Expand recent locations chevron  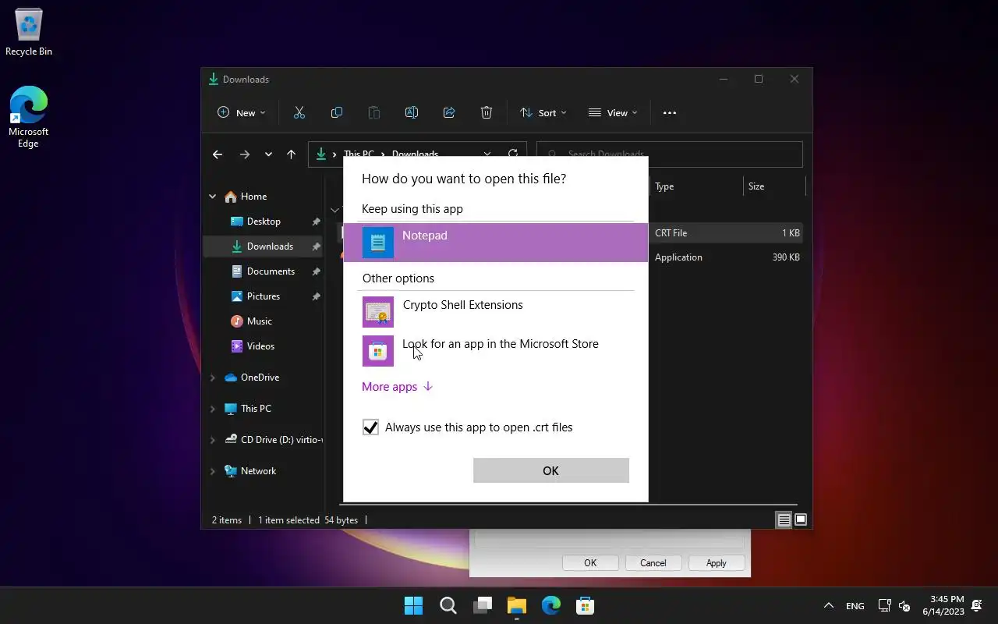(268, 154)
